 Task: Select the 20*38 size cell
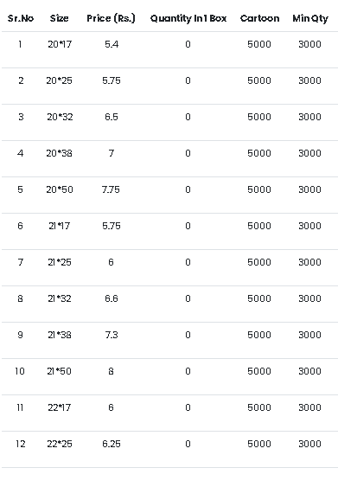(x=60, y=153)
